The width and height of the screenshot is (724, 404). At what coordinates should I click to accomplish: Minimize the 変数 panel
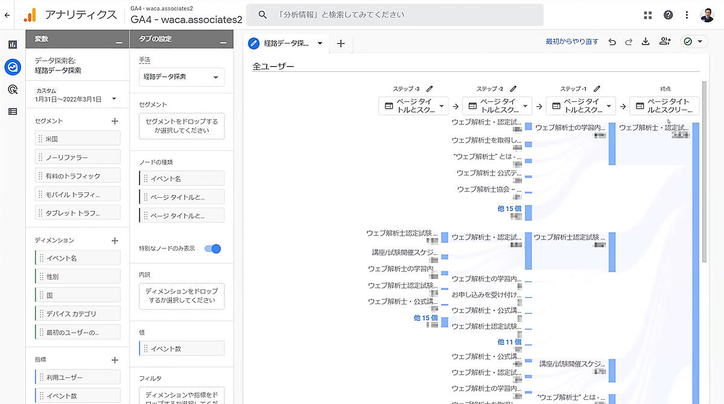119,39
